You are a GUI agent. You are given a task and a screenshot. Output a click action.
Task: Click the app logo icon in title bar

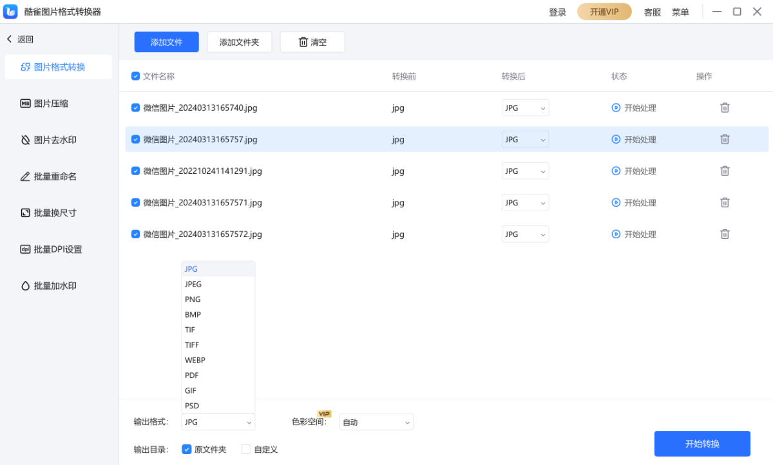click(x=10, y=12)
